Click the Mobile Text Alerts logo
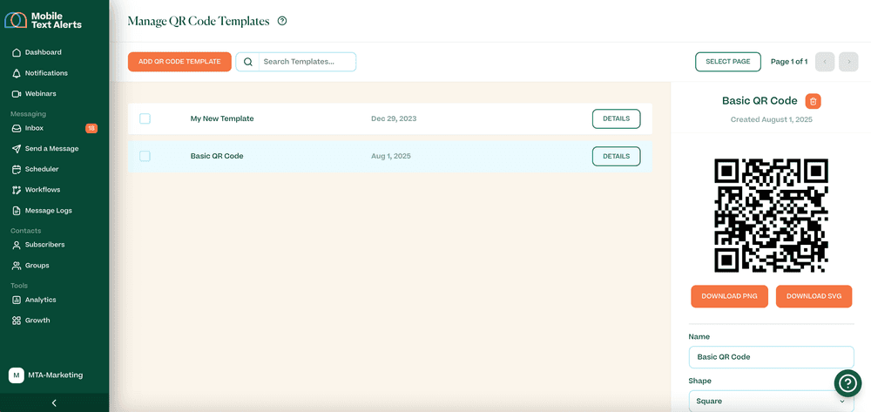The image size is (871, 412). (x=44, y=20)
